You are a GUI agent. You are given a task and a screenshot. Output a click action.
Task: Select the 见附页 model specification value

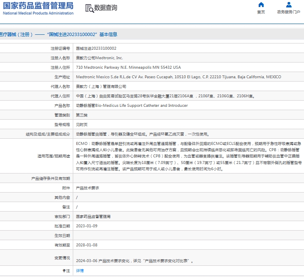point(81,125)
